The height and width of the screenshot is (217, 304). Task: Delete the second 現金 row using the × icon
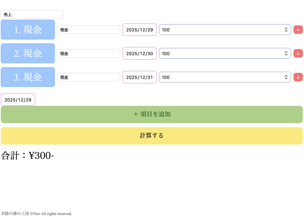(x=298, y=53)
